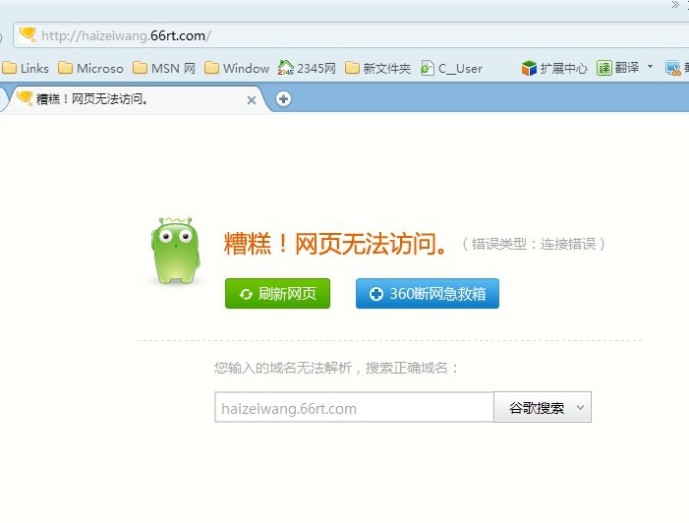Screen dimensions: 689x523
Task: Open the 新文件夹 bookmark folder
Action: [377, 68]
